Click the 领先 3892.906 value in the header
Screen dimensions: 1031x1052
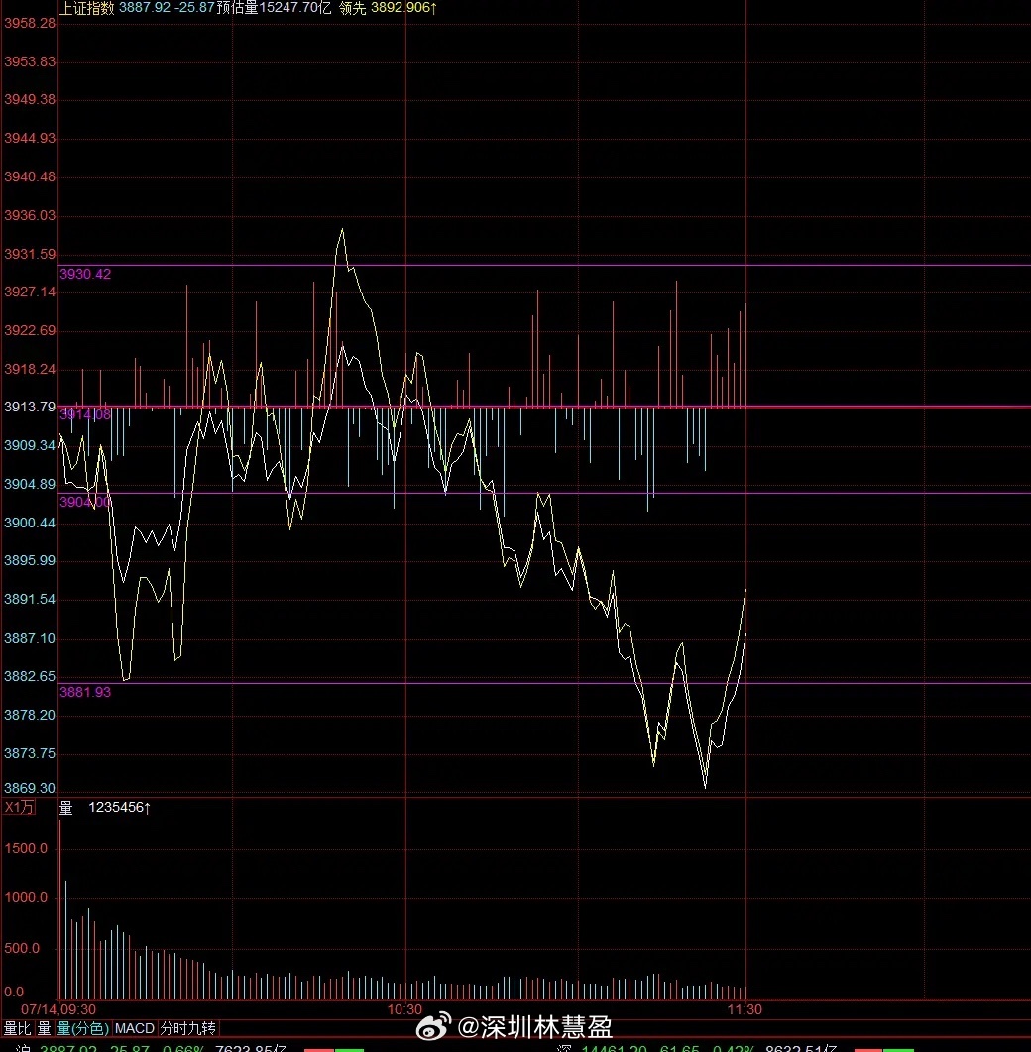(388, 8)
